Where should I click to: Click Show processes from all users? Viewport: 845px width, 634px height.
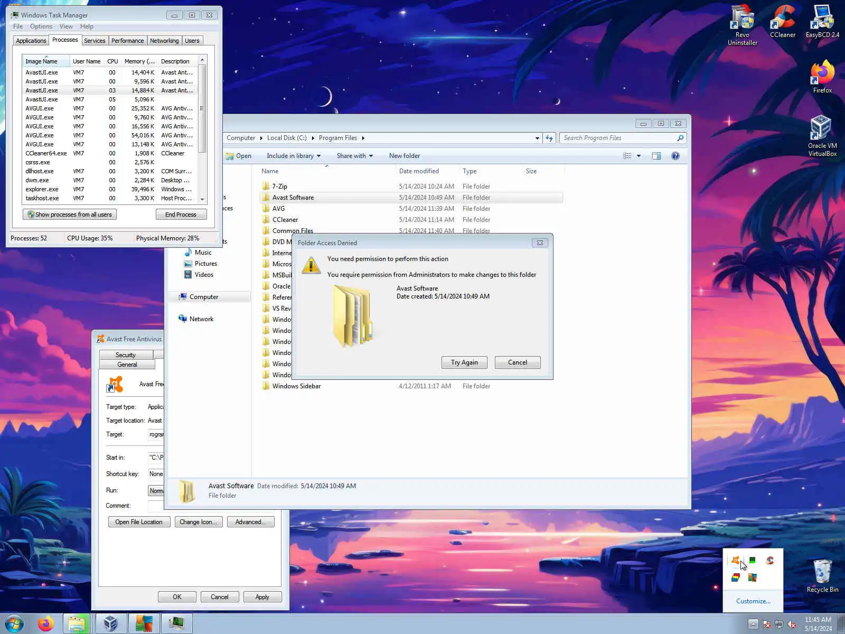(70, 215)
